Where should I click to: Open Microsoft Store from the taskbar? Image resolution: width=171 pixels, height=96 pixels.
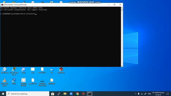[x=53, y=94]
